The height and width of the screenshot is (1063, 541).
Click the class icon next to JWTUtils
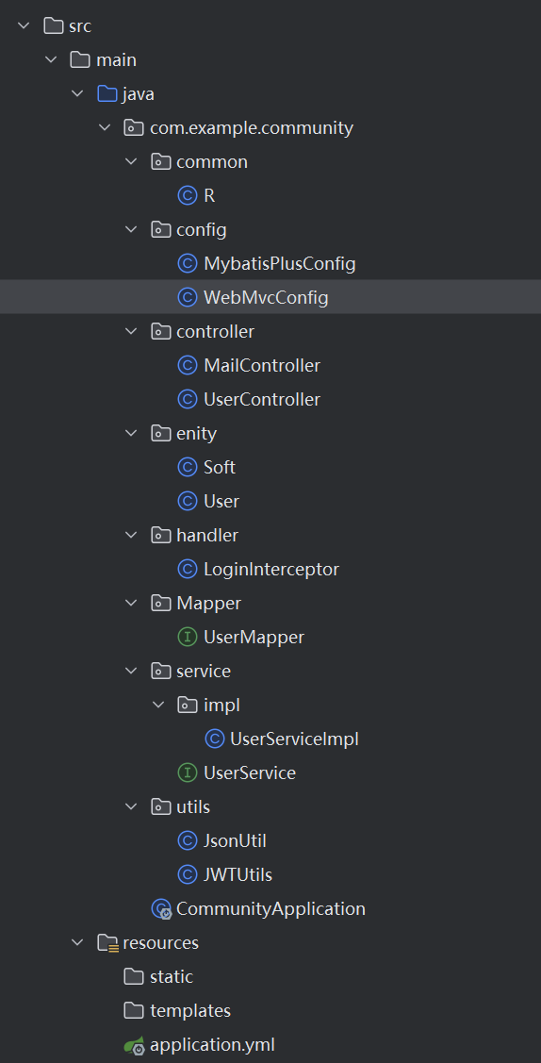187,874
